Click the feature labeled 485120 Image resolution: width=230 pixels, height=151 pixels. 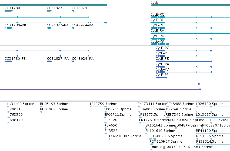click(x=111, y=120)
